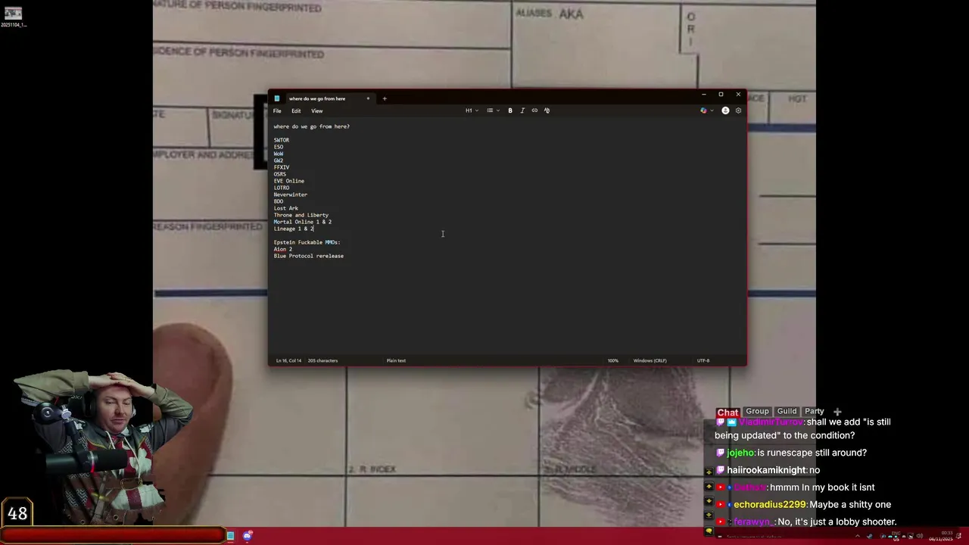Screen dimensions: 969x545
Task: Click the 100% zoom level in status bar
Action: click(613, 360)
